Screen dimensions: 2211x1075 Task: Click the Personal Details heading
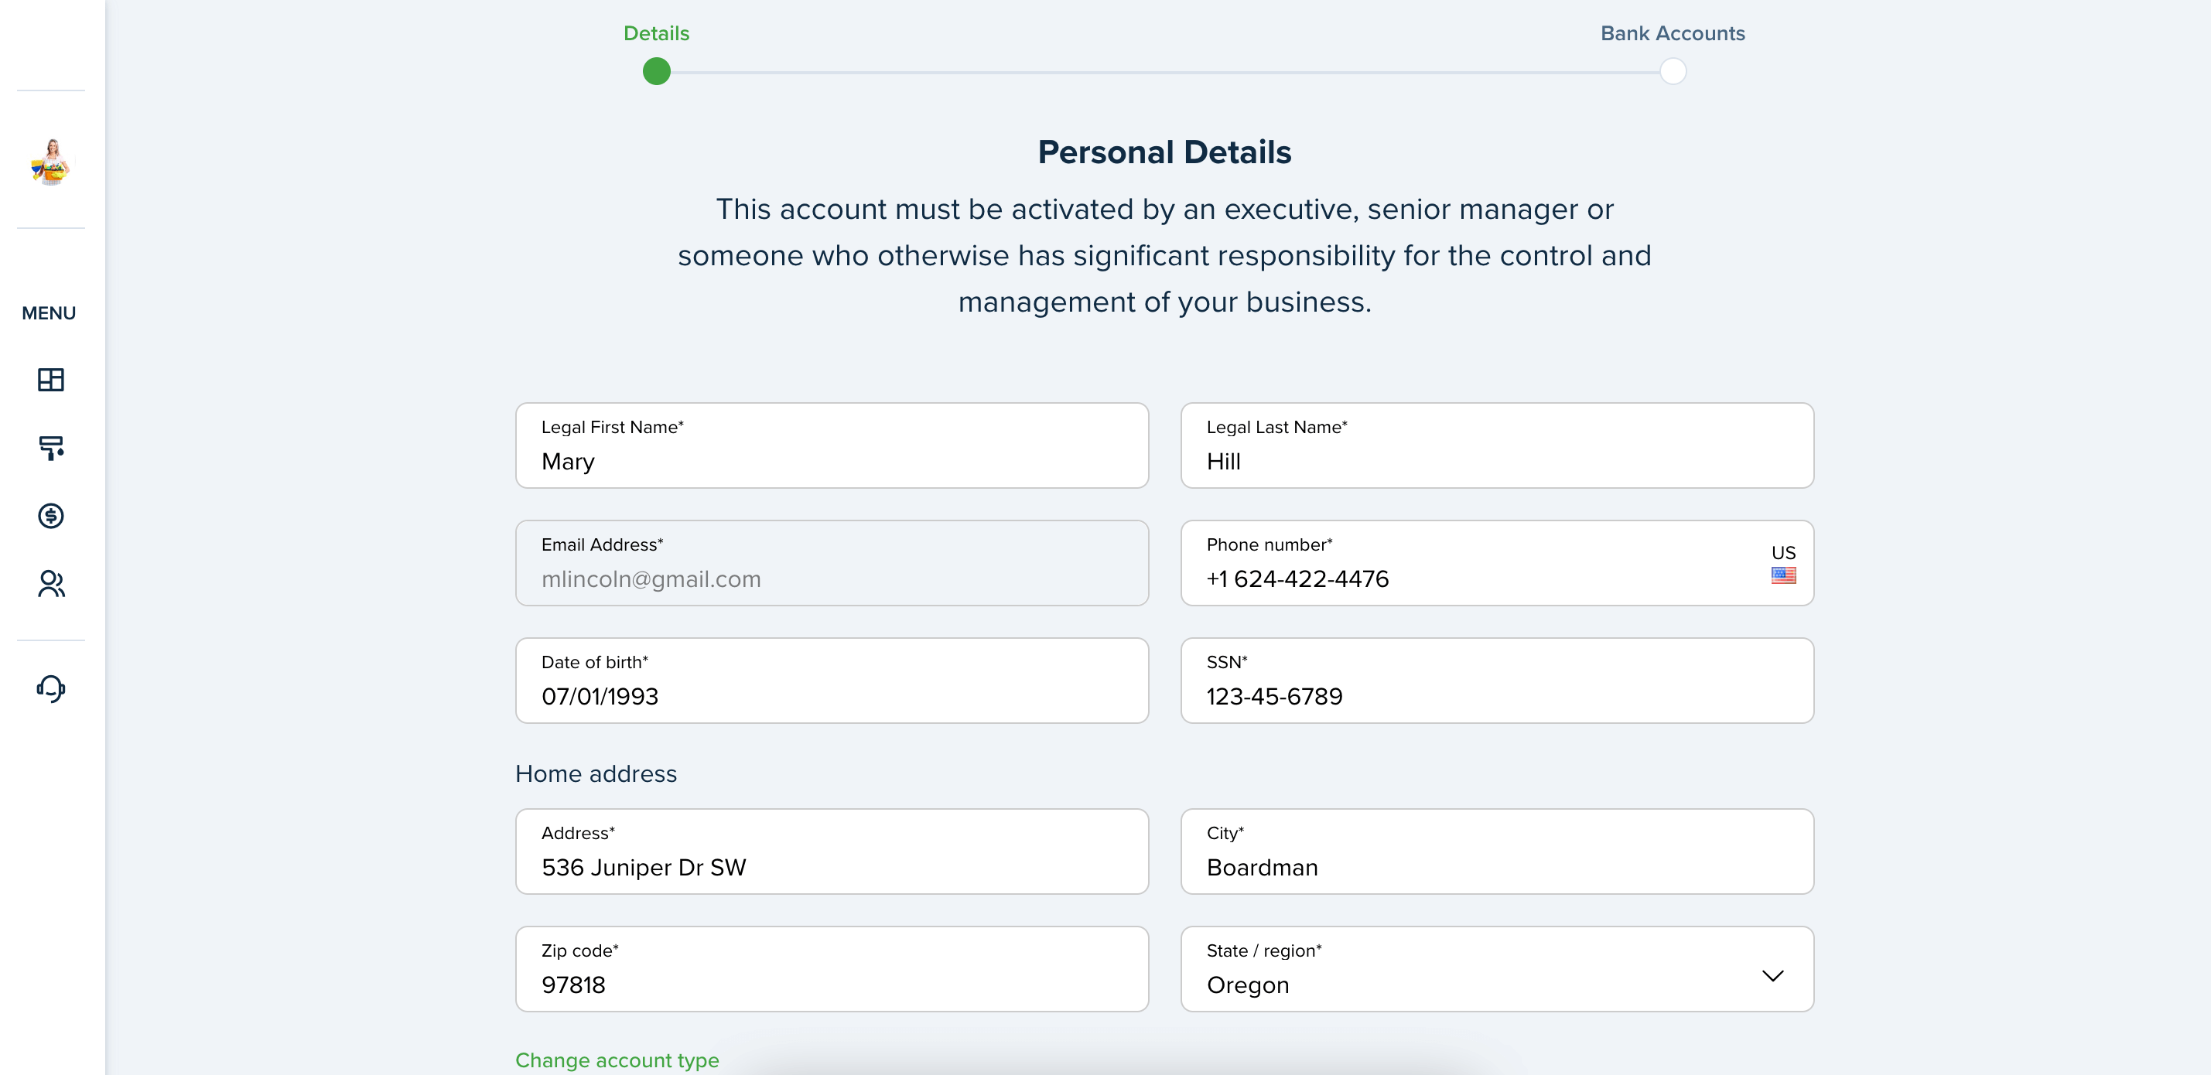click(x=1164, y=152)
